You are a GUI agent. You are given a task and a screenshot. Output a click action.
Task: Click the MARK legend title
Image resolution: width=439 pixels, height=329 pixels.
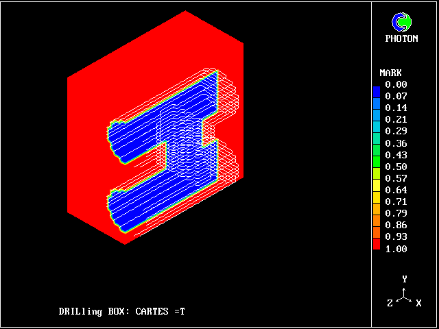(390, 73)
